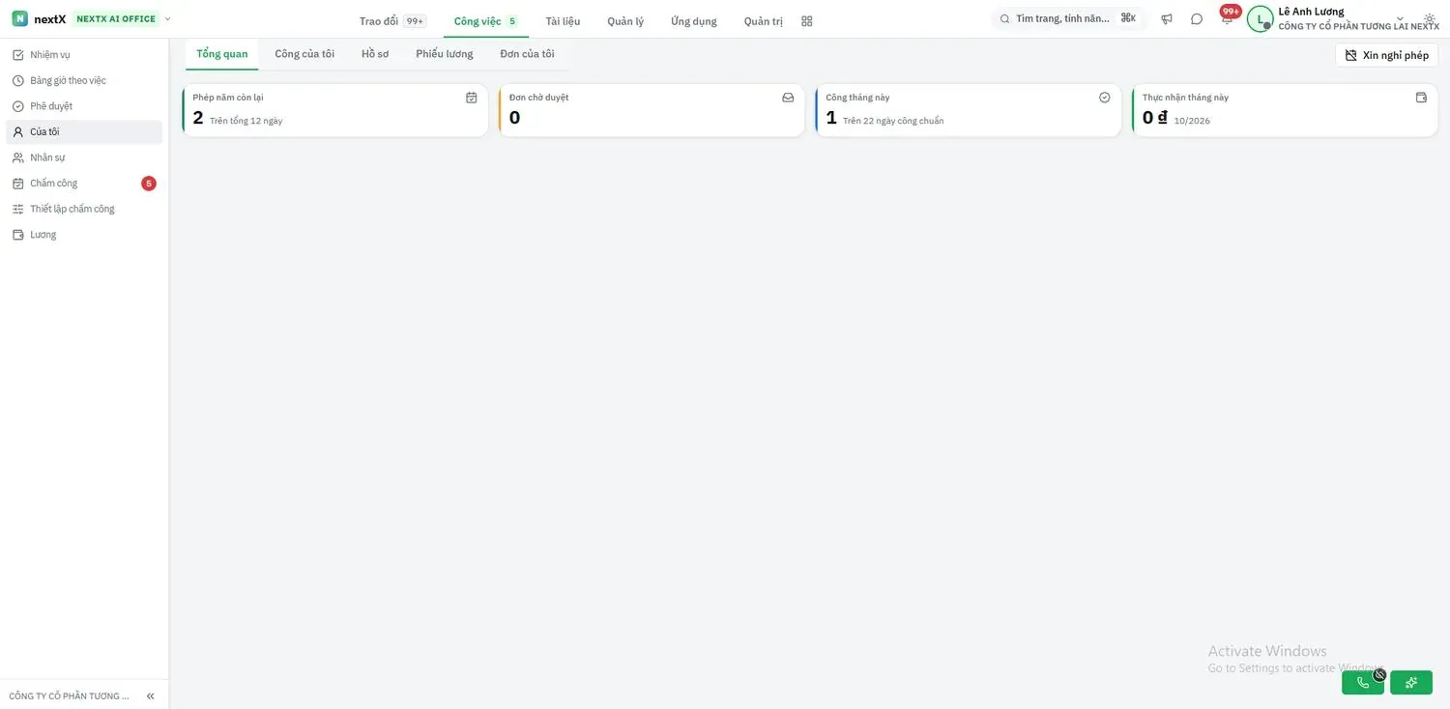The height and width of the screenshot is (709, 1450).
Task: Switch to Trao đổi top menu
Action: click(391, 21)
